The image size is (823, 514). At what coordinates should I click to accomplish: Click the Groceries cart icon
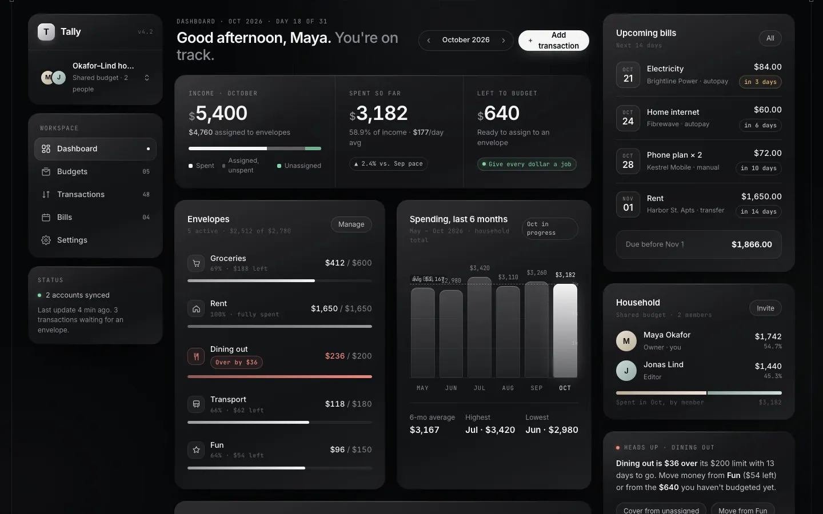click(x=196, y=263)
